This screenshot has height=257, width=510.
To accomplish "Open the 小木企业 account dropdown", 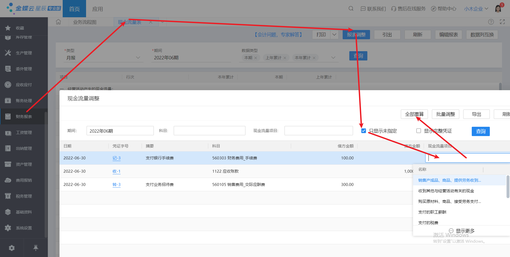I will [476, 9].
